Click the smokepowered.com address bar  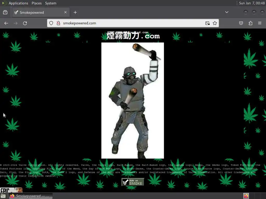[x=133, y=23]
